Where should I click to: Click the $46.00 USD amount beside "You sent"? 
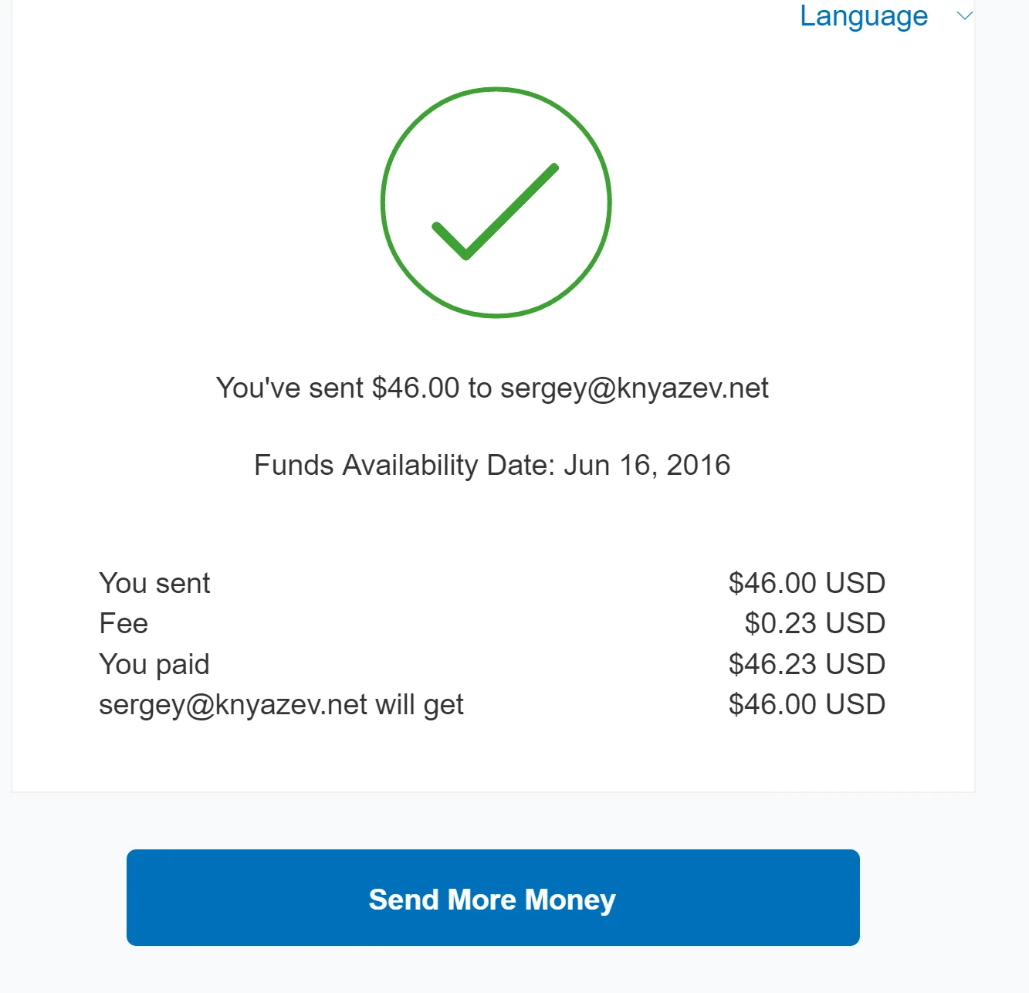[x=806, y=583]
